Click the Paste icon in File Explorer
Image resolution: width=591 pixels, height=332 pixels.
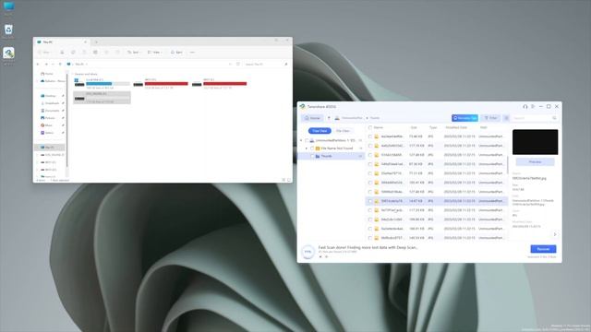tap(84, 53)
